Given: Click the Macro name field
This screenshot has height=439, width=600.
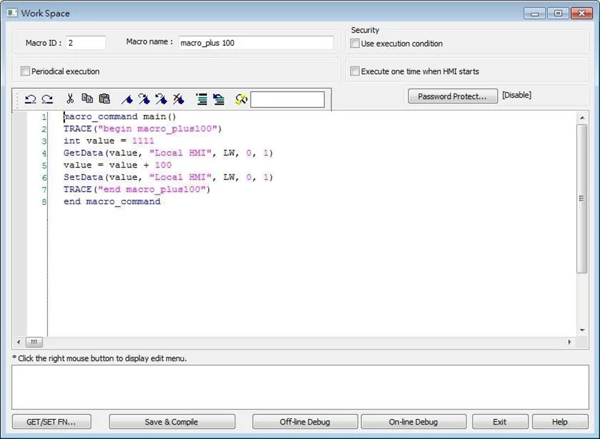Looking at the screenshot, I should click(x=255, y=42).
